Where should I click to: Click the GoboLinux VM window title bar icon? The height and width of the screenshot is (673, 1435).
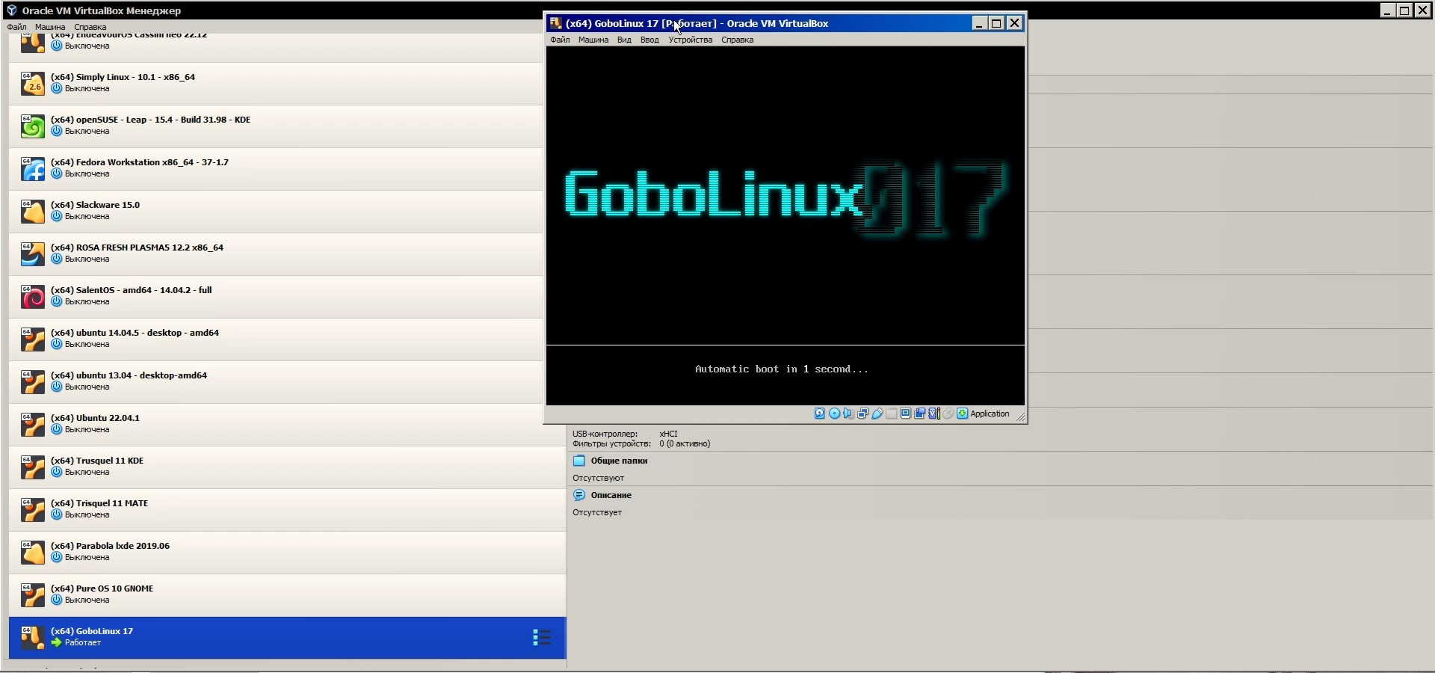(x=555, y=23)
